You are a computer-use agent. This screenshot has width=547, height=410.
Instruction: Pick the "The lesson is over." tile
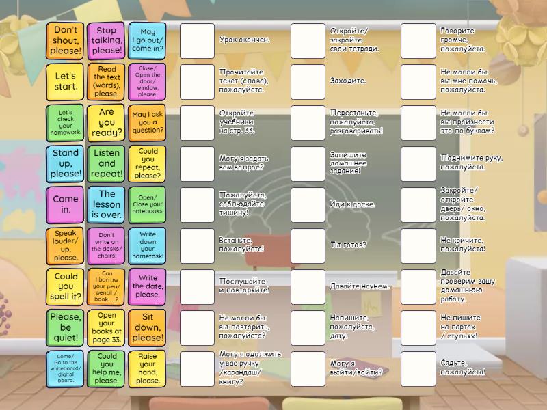point(107,204)
